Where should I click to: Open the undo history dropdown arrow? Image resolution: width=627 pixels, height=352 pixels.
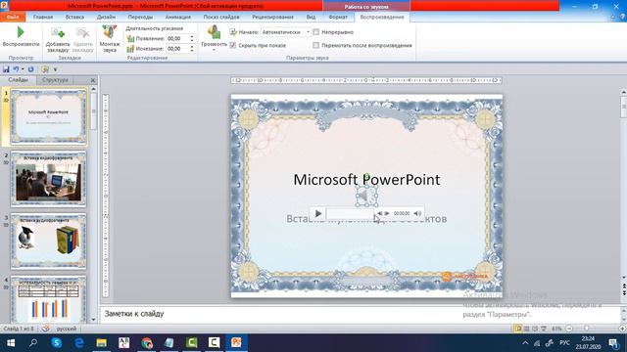[x=23, y=69]
